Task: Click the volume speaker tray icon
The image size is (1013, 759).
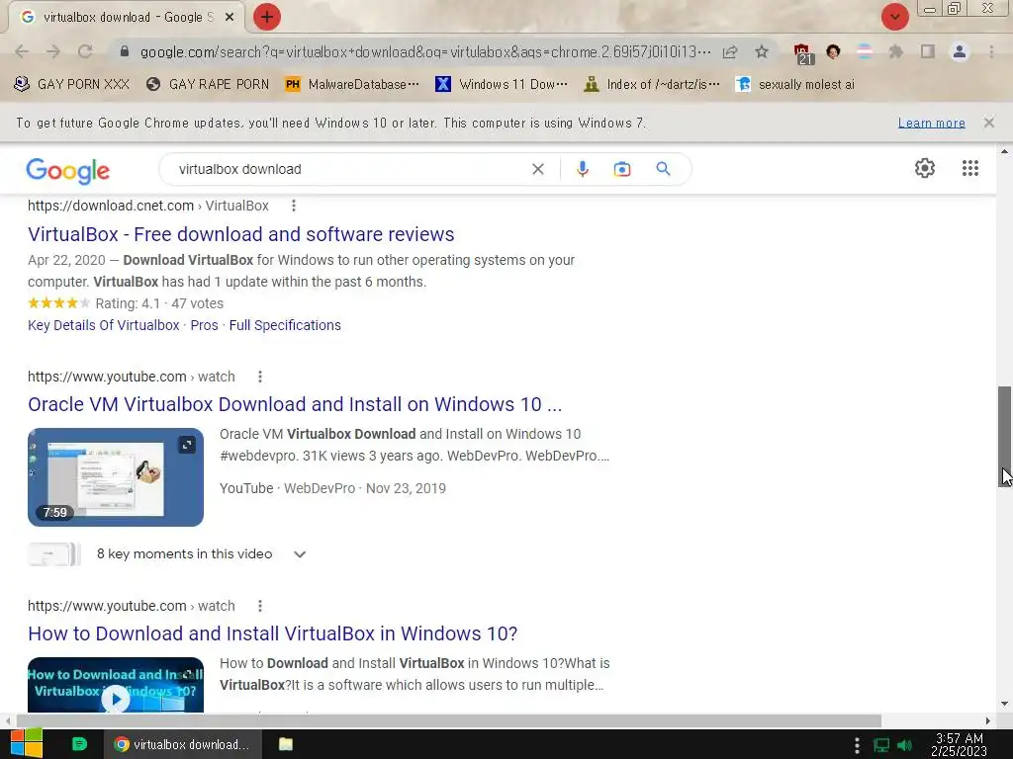Action: tap(904, 745)
